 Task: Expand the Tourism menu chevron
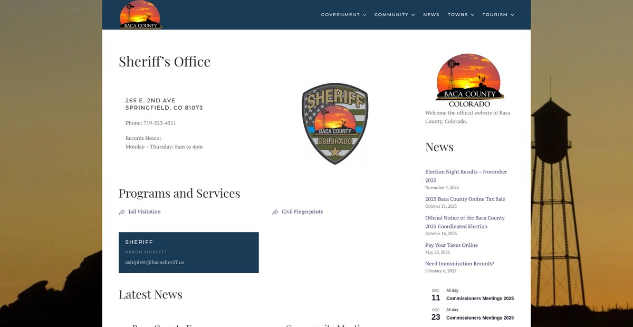pos(512,15)
